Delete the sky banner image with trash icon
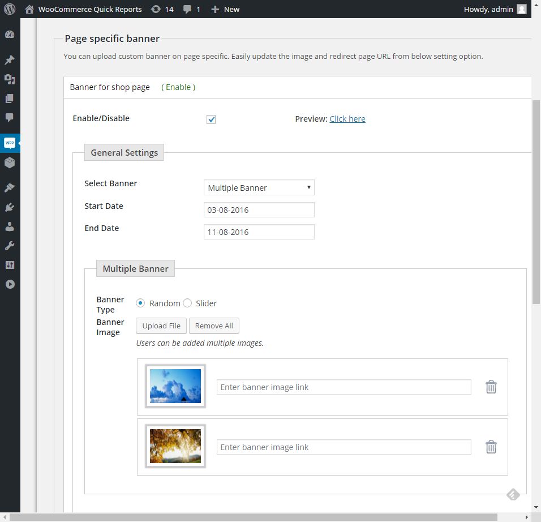The image size is (541, 522). click(x=491, y=387)
